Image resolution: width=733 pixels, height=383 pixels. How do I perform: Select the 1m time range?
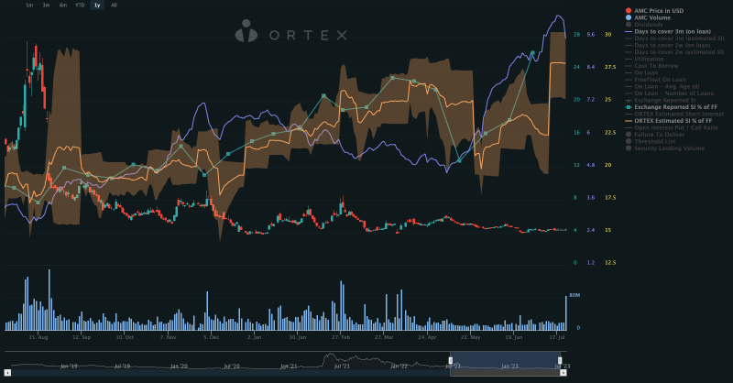click(29, 5)
